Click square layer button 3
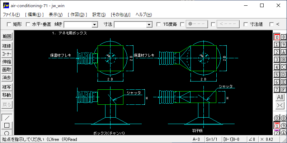287x143 pixels. click(x=277, y=59)
